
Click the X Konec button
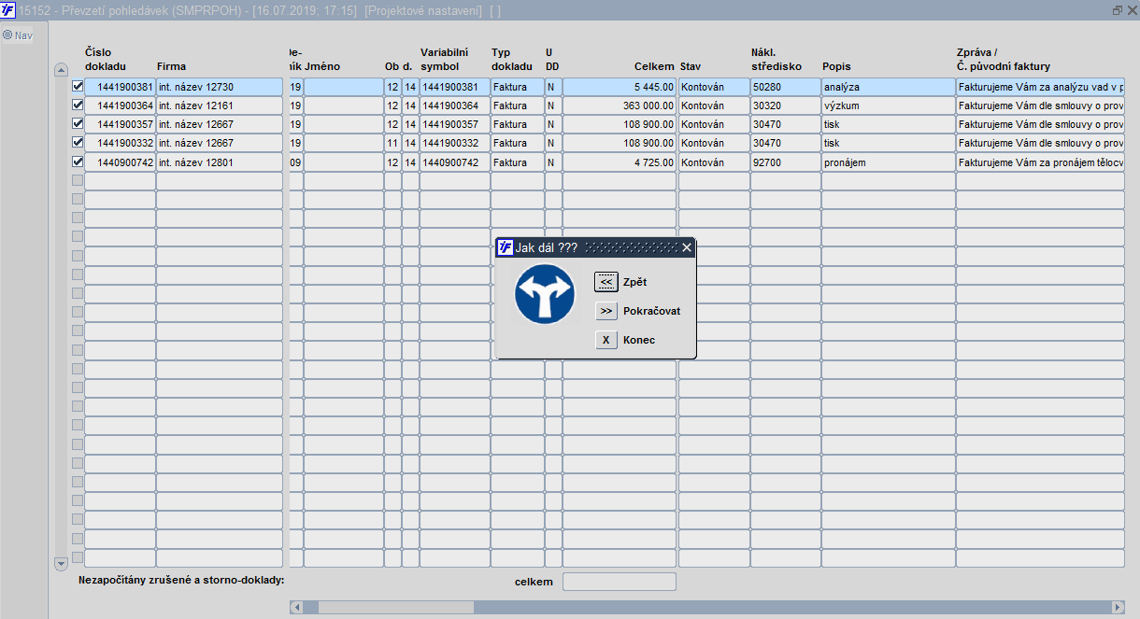[x=606, y=340]
